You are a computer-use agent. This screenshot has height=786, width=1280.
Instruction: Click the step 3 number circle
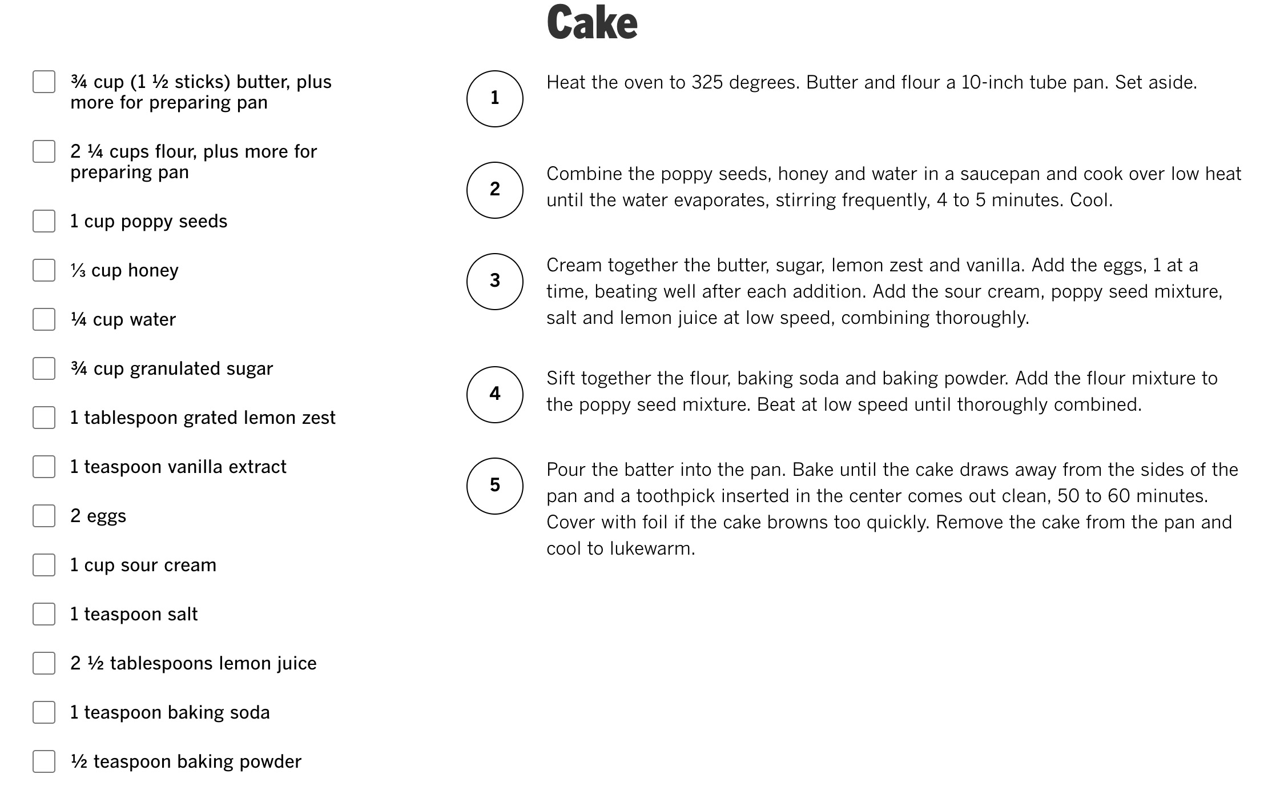[495, 282]
